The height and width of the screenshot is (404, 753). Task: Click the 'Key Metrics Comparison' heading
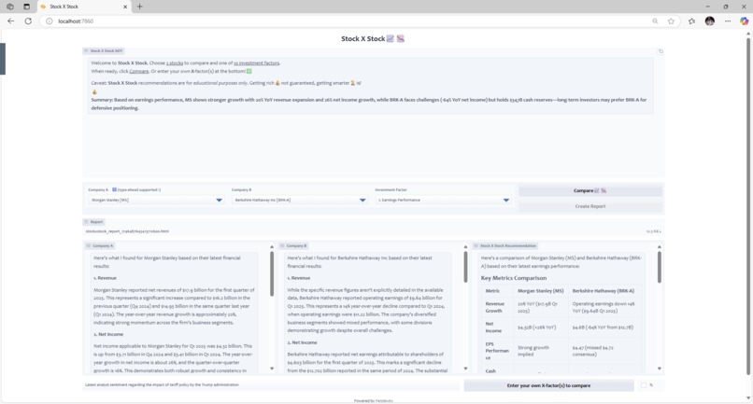pos(513,278)
